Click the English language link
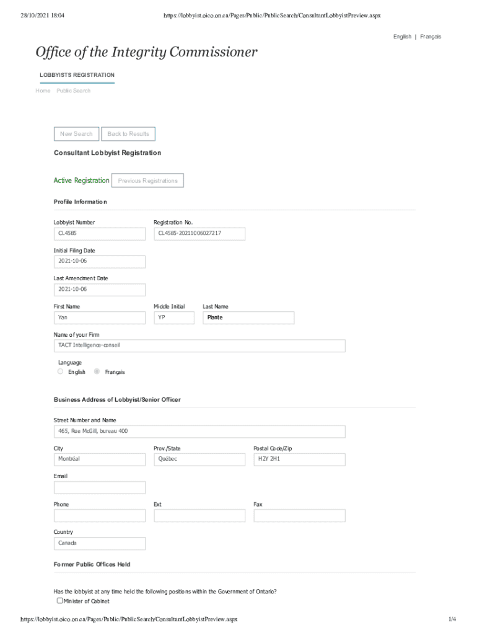Screen dimensions: 477x635 click(402, 37)
